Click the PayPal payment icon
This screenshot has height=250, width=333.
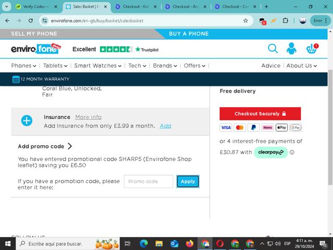pos(253,128)
